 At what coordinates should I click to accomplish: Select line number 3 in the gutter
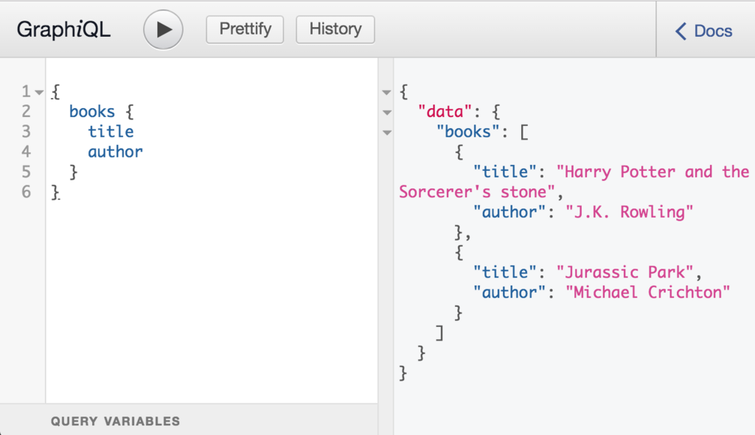tap(26, 132)
